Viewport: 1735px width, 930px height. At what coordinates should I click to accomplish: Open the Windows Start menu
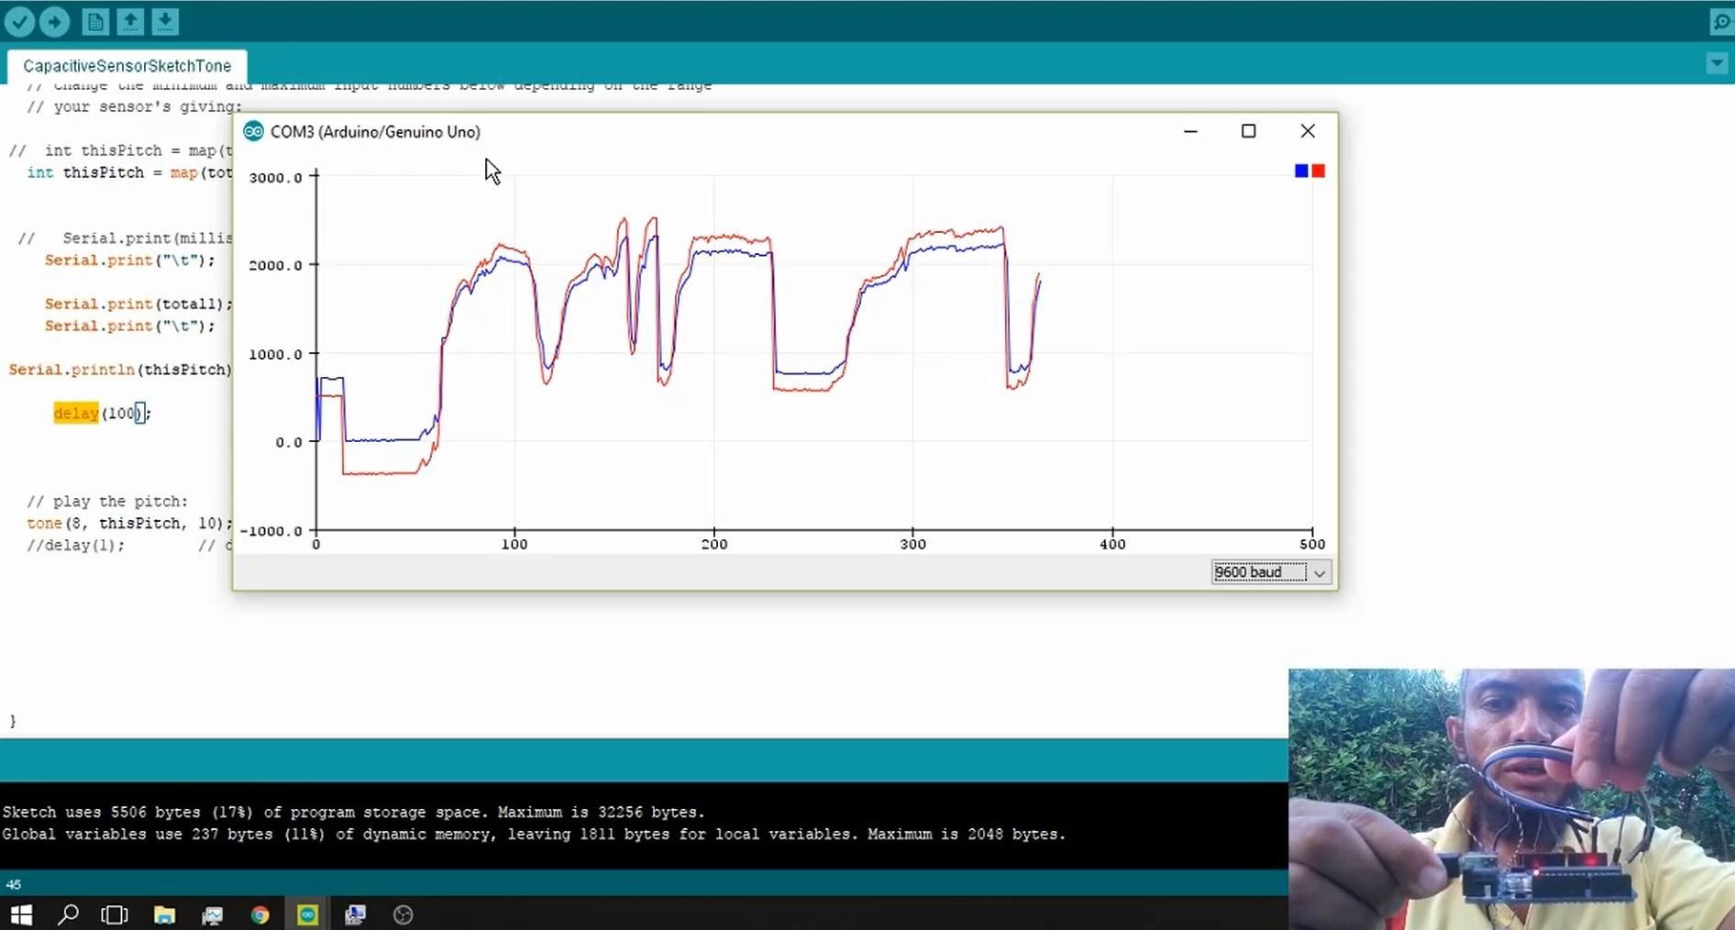click(19, 914)
